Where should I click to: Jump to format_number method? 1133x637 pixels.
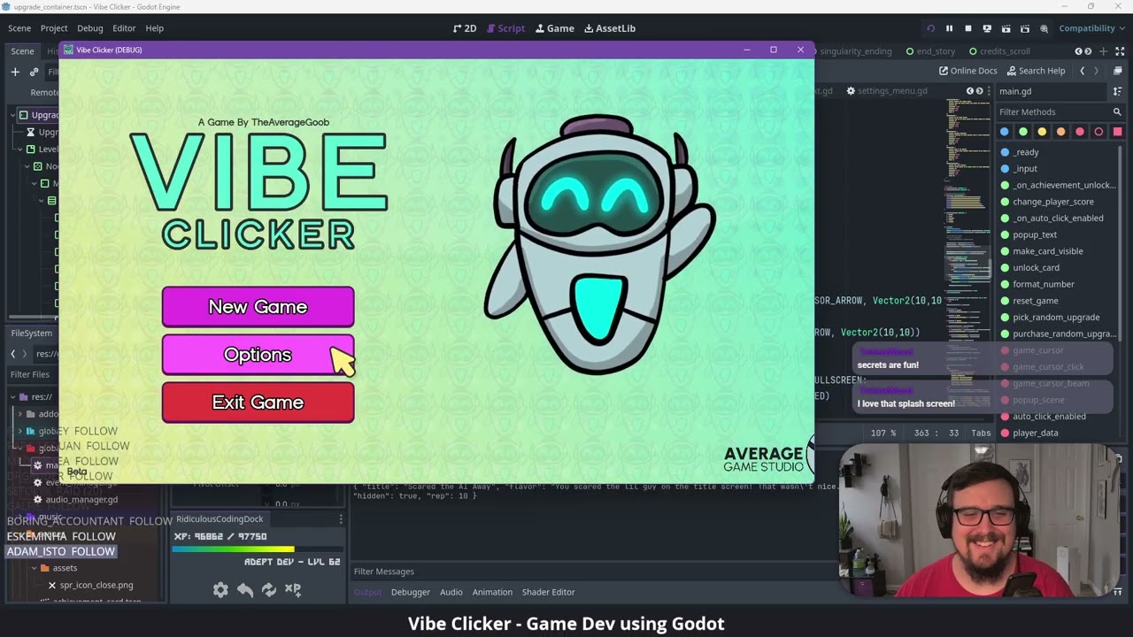(x=1044, y=284)
